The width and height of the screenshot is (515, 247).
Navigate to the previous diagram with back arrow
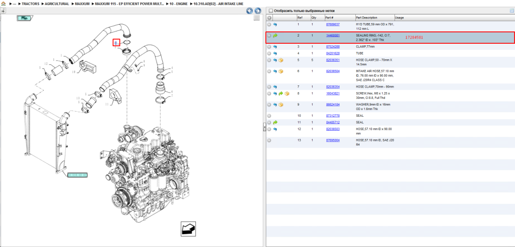click(250, 11)
